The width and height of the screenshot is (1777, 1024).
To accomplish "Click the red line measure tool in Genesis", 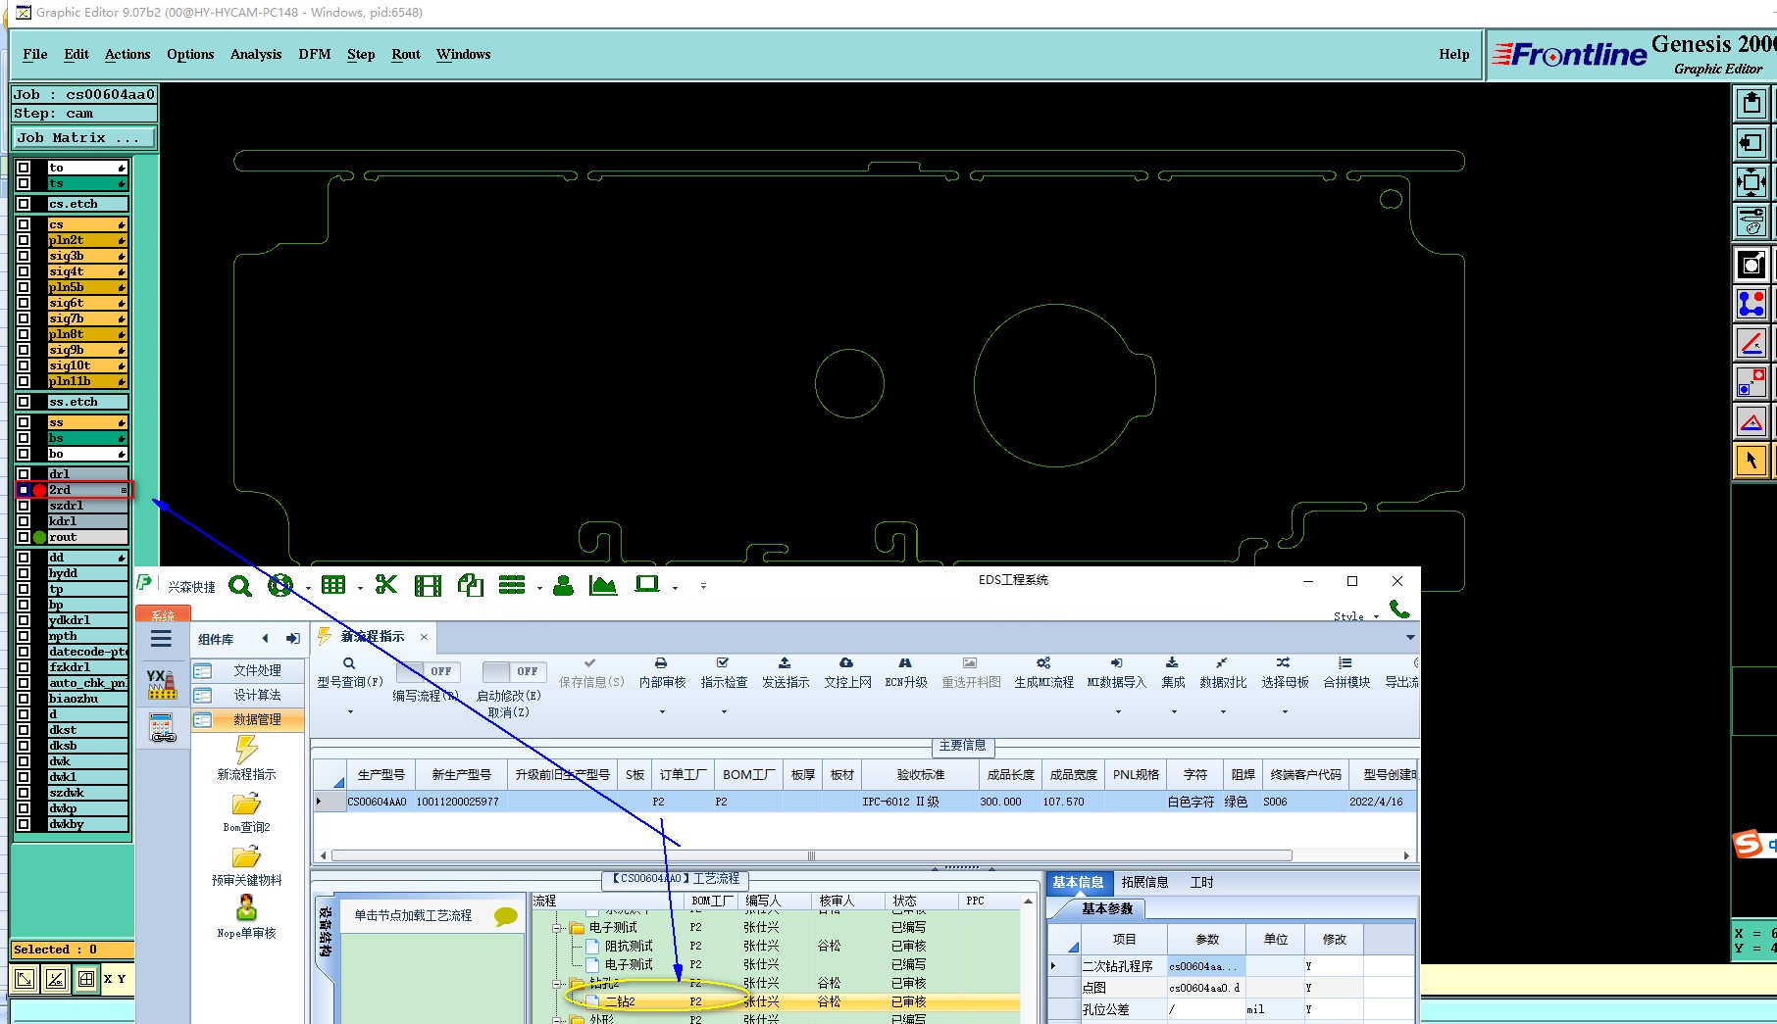I will [1752, 343].
